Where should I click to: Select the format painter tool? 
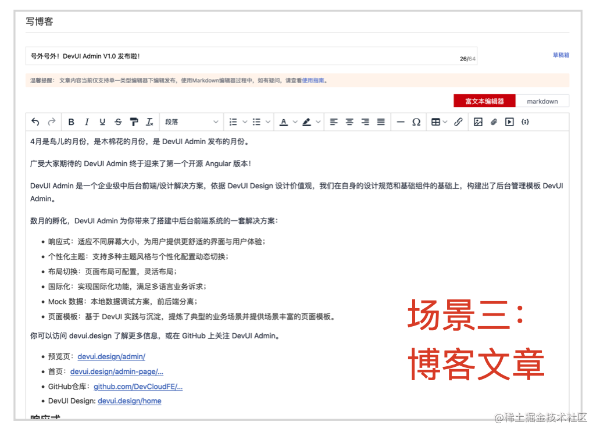134,122
